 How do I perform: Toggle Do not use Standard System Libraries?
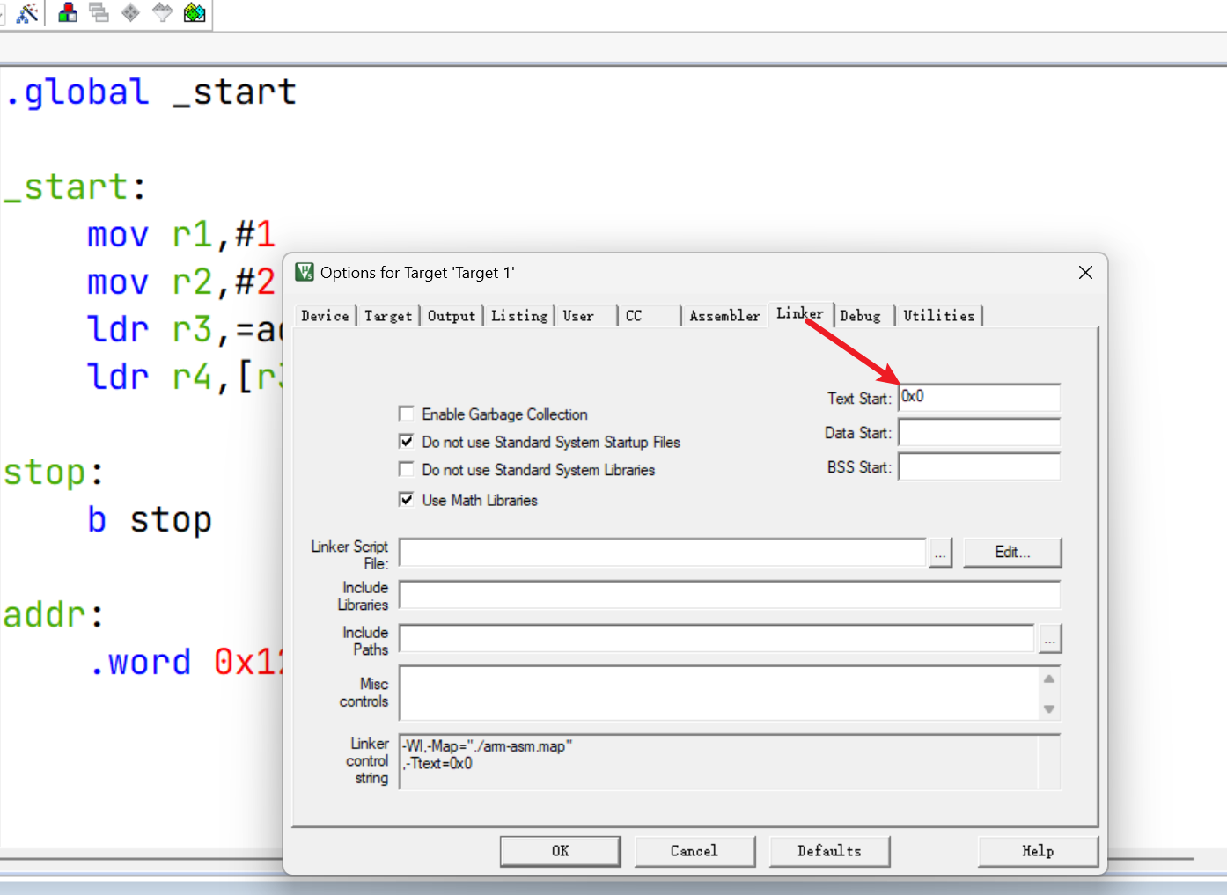coord(407,469)
